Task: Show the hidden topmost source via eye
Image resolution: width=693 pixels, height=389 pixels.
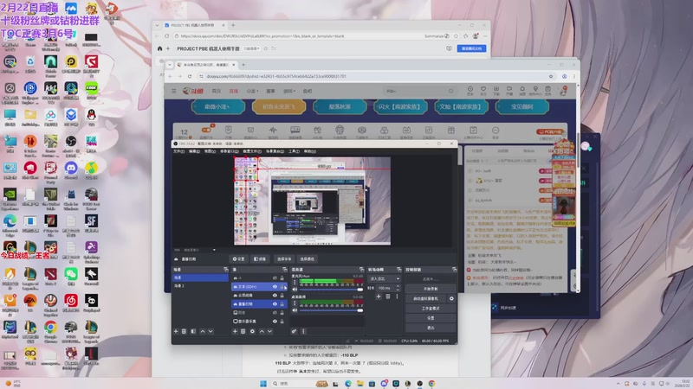Action: (x=275, y=278)
